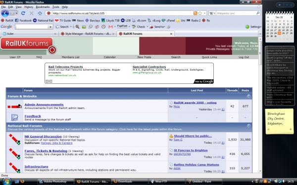Open the Bookmarks menu
This screenshot has height=185, width=297.
(x=43, y=7)
